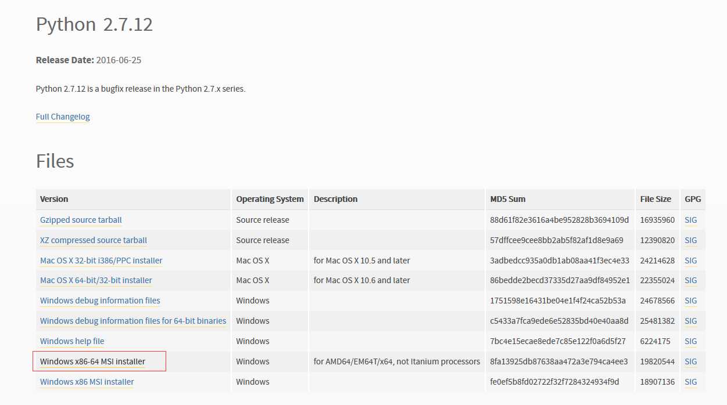Viewport: 727px width, 405px height.
Task: Click the Files section heading
Action: [55, 161]
